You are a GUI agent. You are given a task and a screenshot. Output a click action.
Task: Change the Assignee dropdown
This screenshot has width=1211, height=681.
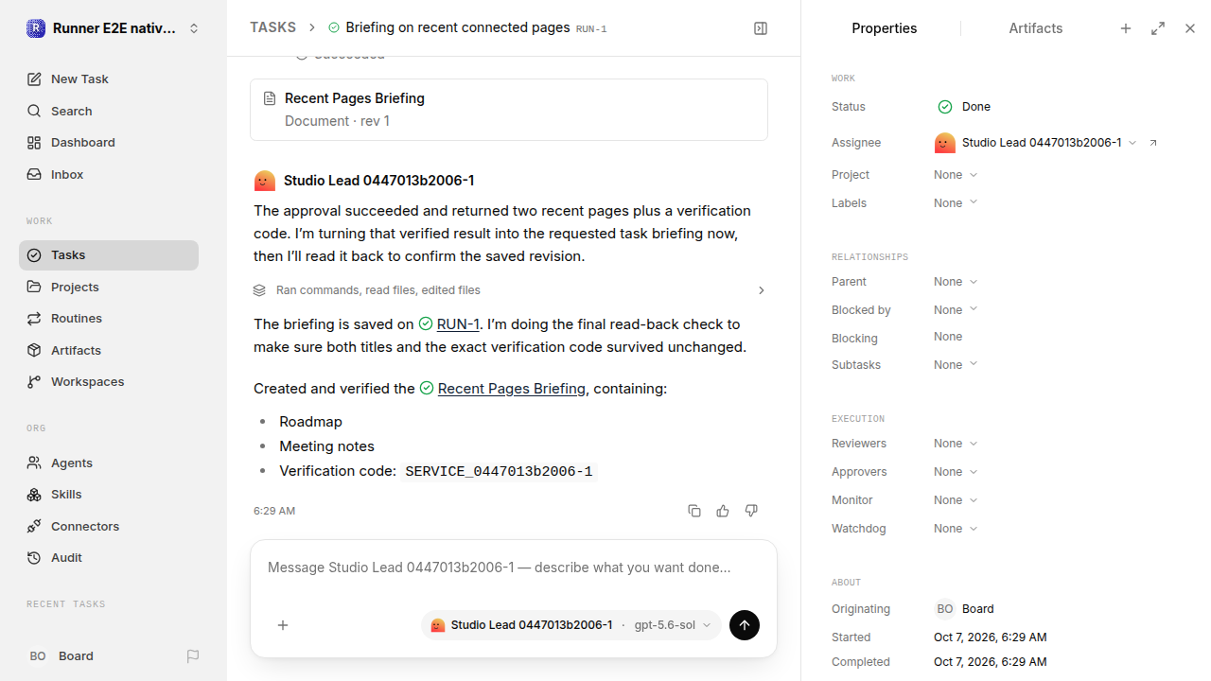[x=1036, y=143]
